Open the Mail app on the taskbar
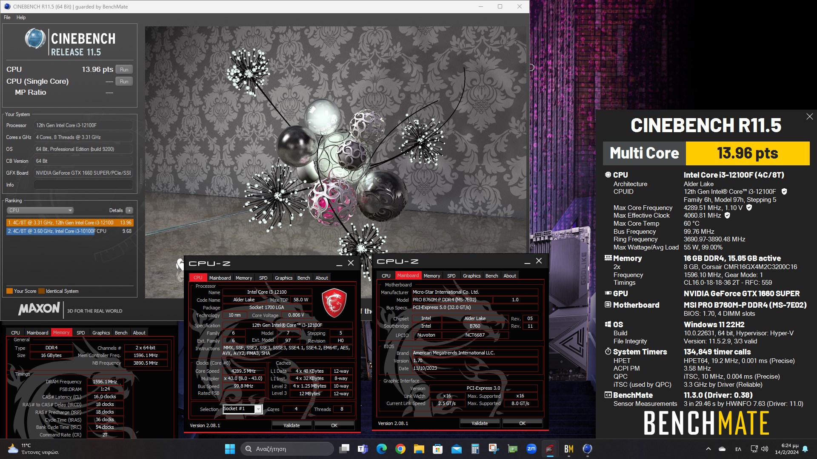 pyautogui.click(x=456, y=449)
